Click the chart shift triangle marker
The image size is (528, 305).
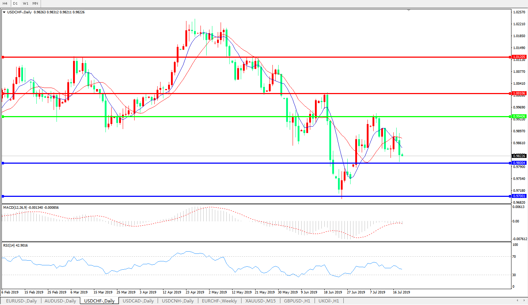tap(409, 10)
